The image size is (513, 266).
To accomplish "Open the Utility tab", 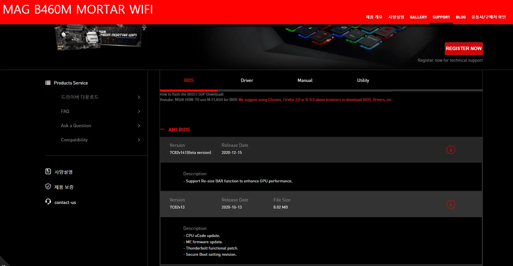I will point(363,81).
